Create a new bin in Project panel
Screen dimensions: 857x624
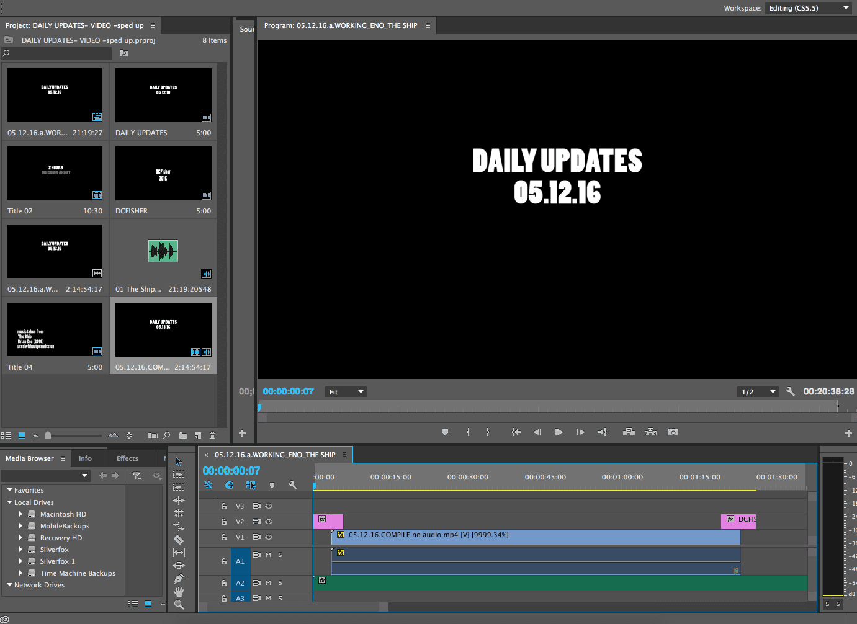(182, 435)
